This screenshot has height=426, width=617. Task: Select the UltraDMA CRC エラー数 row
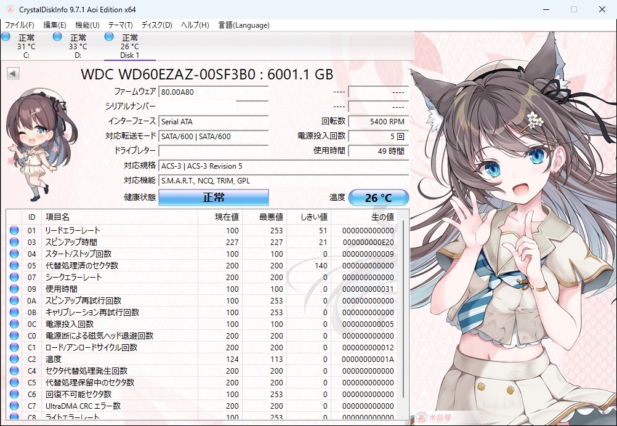pyautogui.click(x=202, y=406)
